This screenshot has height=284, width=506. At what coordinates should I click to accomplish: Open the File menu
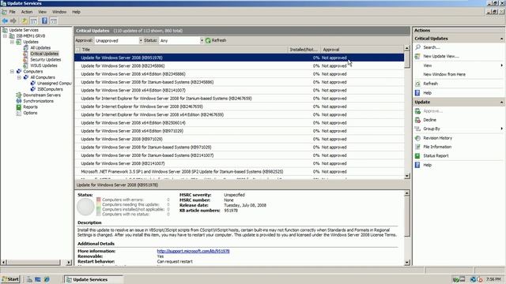pyautogui.click(x=13, y=12)
